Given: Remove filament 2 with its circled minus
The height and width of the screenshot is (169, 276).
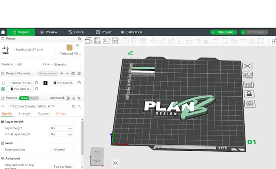Looking at the screenshot, I should 79,83.
